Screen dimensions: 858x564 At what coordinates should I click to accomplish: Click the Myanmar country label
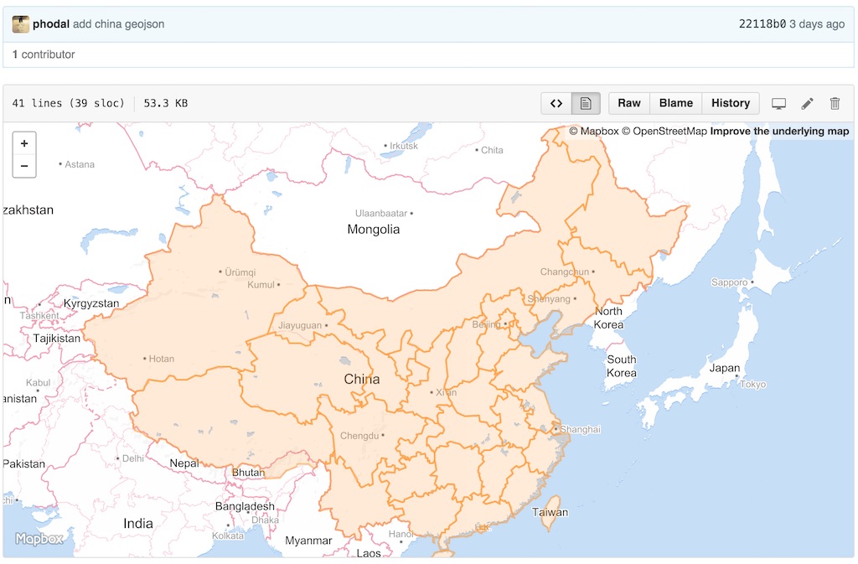tap(308, 541)
